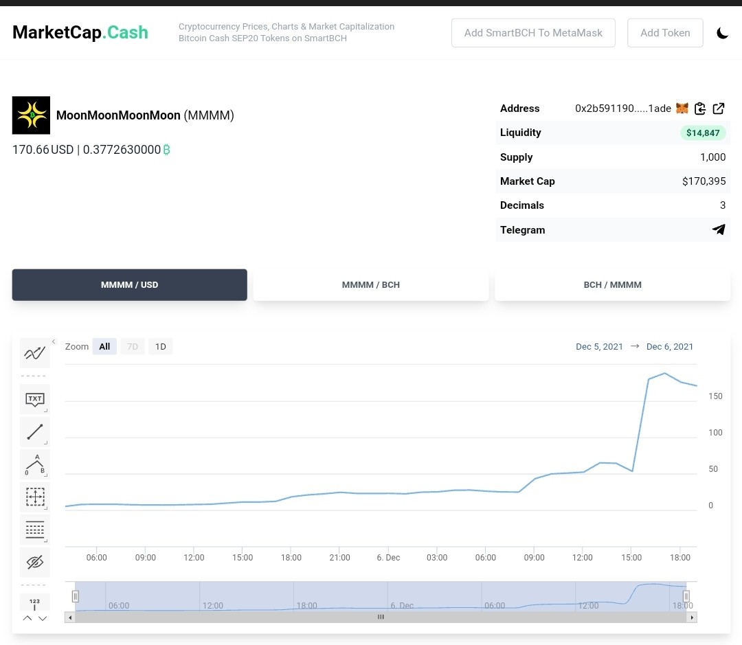Screen dimensions: 742x645
Task: Select the TXT annotation tool
Action: tap(35, 399)
